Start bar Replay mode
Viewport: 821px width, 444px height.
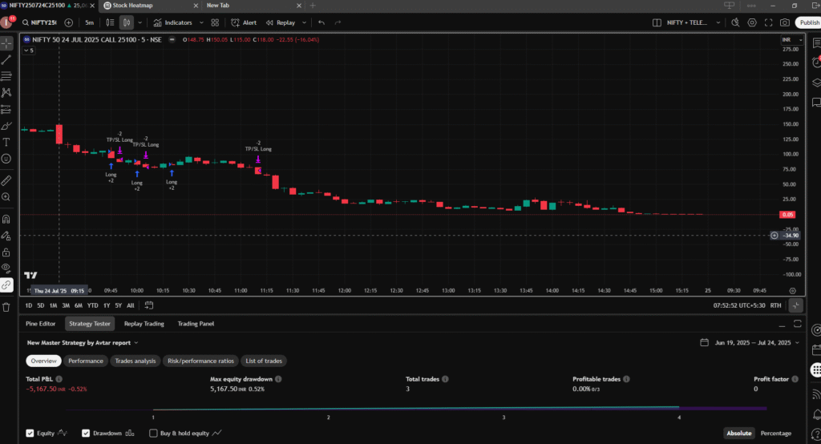pyautogui.click(x=281, y=22)
